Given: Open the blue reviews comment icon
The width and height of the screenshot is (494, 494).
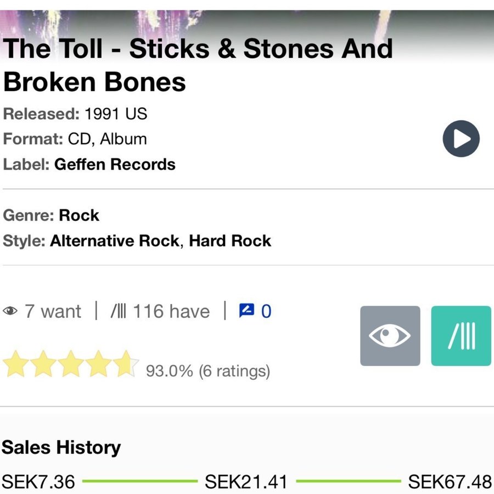Looking at the screenshot, I should click(247, 311).
